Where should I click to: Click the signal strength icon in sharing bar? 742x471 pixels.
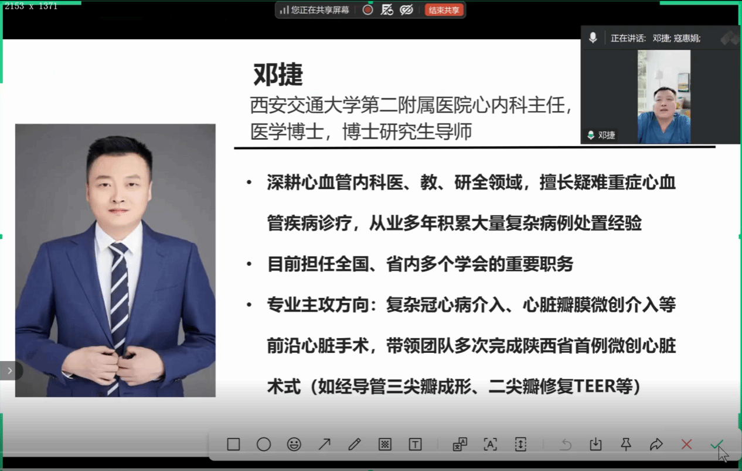[x=284, y=10]
